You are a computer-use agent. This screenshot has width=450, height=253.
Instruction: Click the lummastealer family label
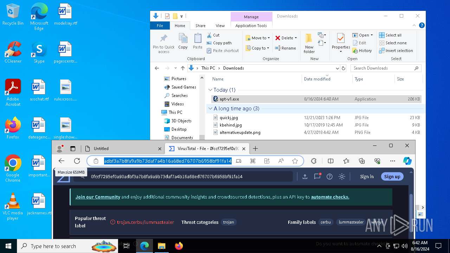[x=351, y=222]
